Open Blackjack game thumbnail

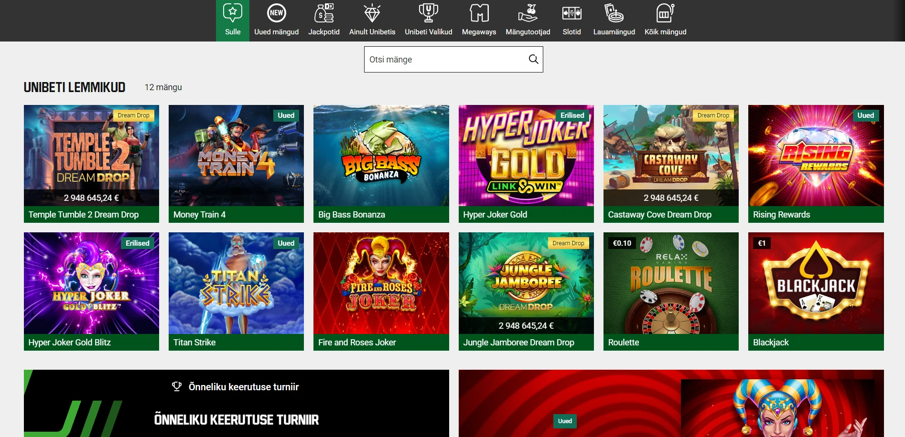click(x=816, y=283)
